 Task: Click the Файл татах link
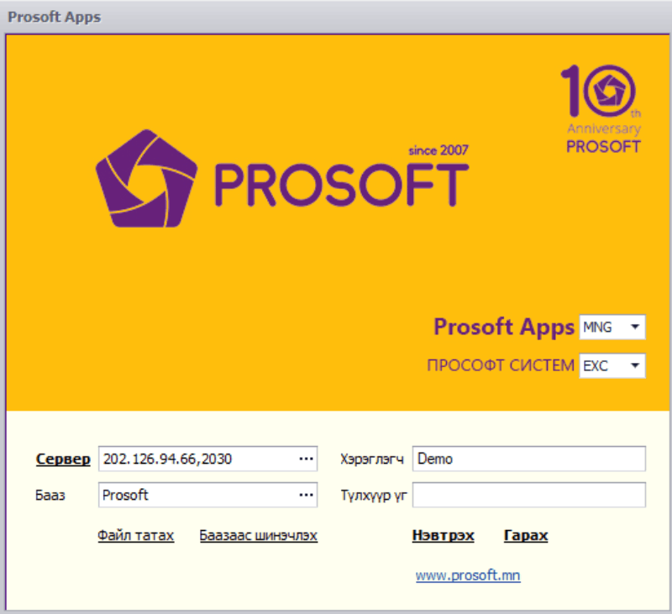(x=136, y=536)
